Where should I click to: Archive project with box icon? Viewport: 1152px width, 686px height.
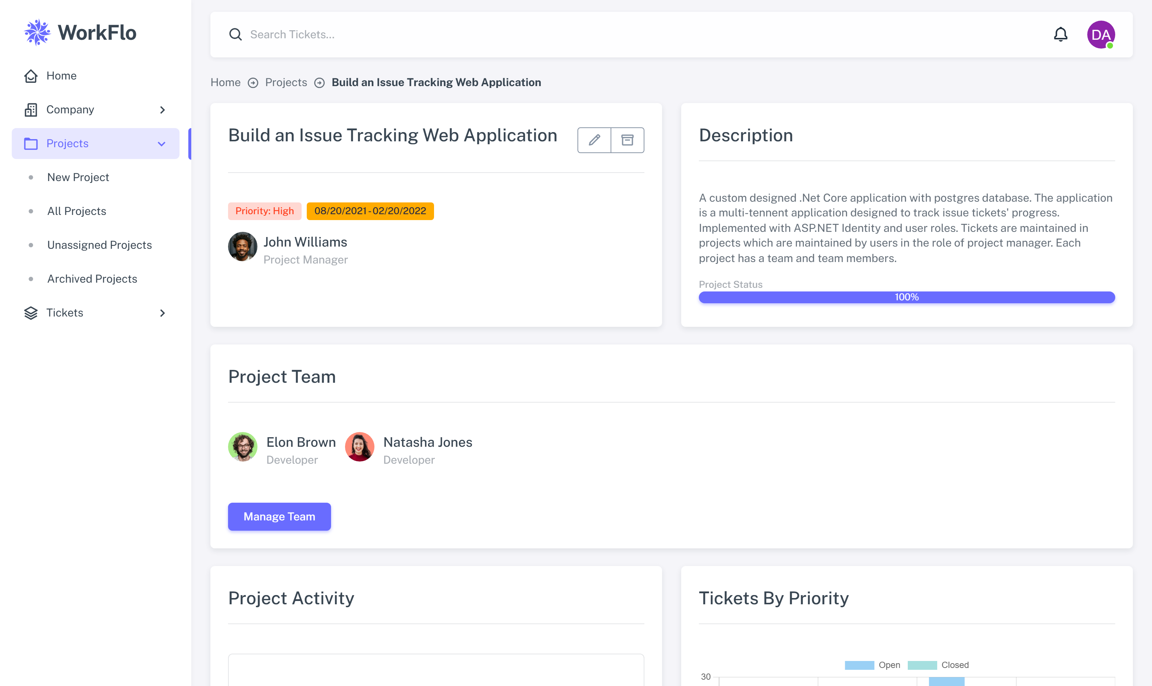coord(627,140)
